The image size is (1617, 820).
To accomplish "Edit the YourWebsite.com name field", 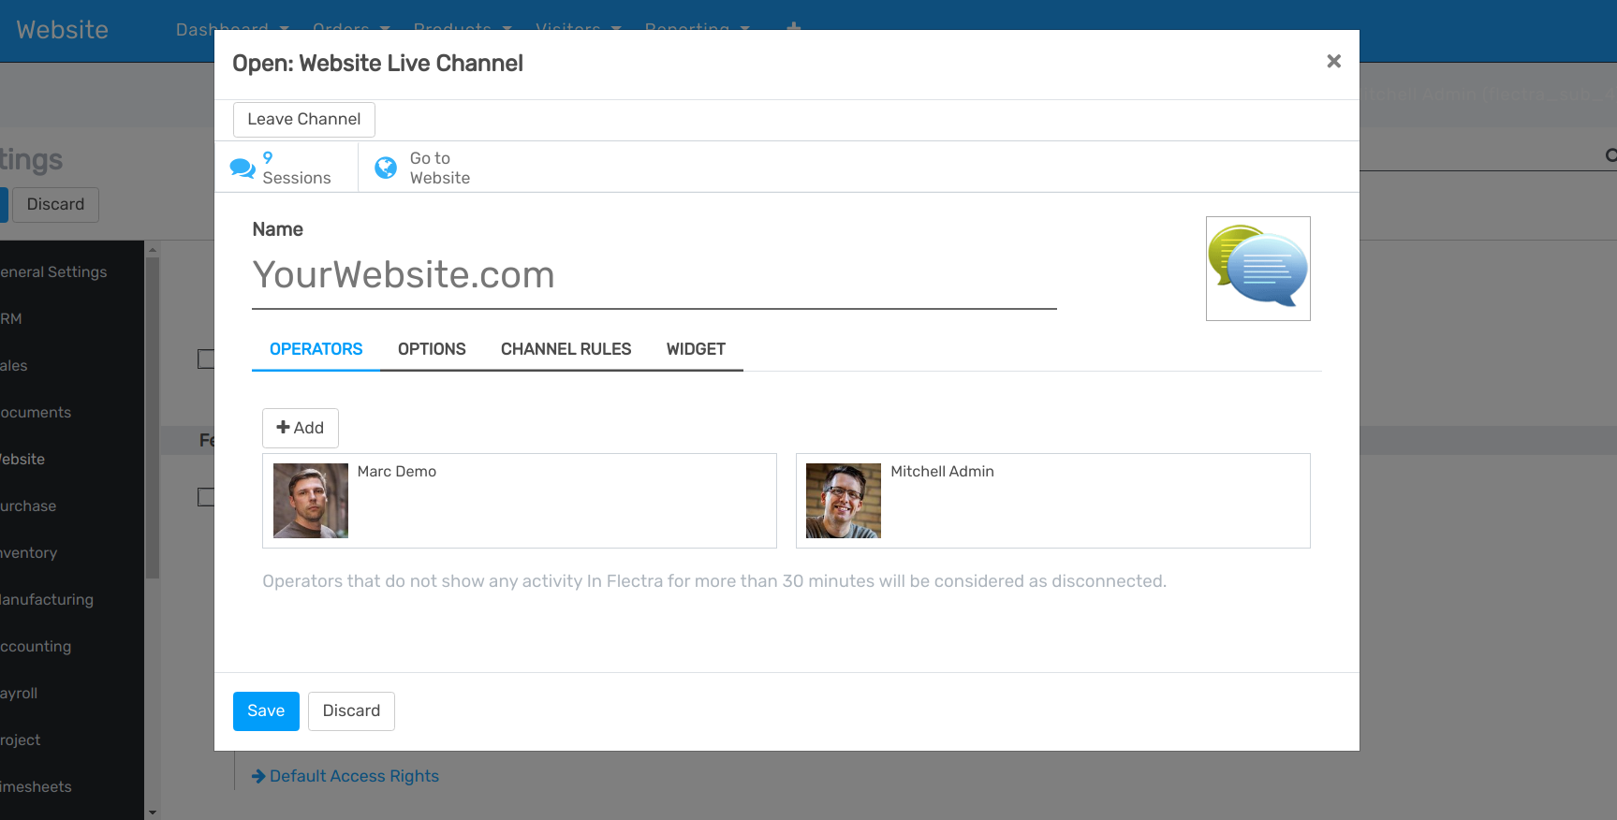I will click(x=654, y=275).
